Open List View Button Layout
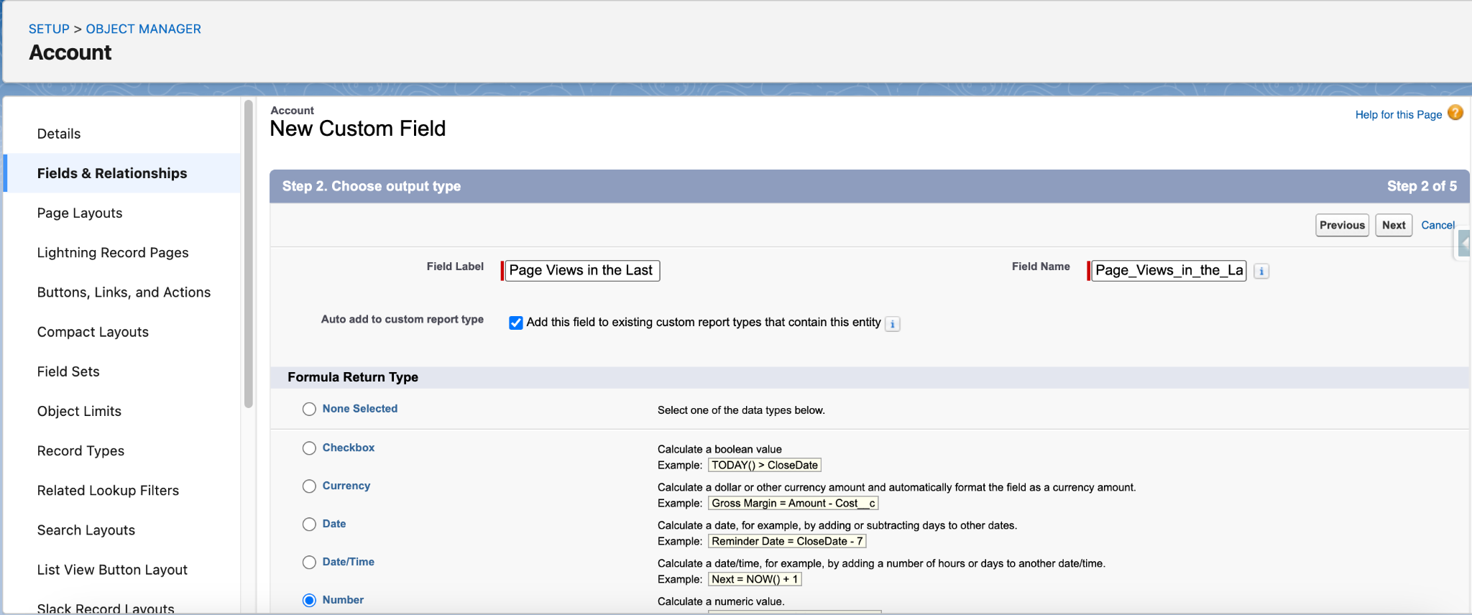Image resolution: width=1472 pixels, height=615 pixels. click(112, 569)
